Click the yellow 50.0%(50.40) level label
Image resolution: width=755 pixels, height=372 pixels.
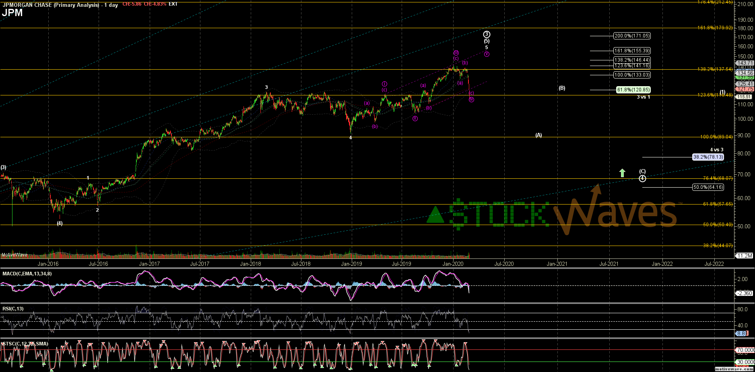click(x=718, y=225)
